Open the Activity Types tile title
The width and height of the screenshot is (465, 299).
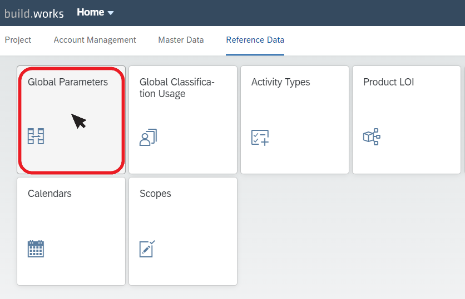point(280,82)
